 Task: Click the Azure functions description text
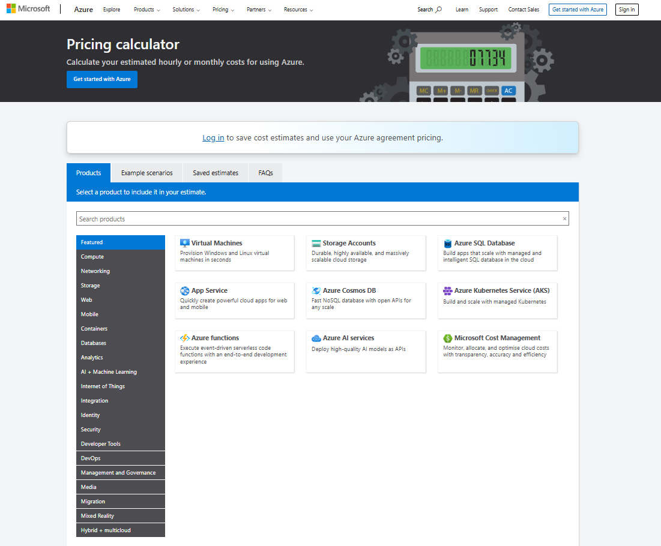point(233,355)
